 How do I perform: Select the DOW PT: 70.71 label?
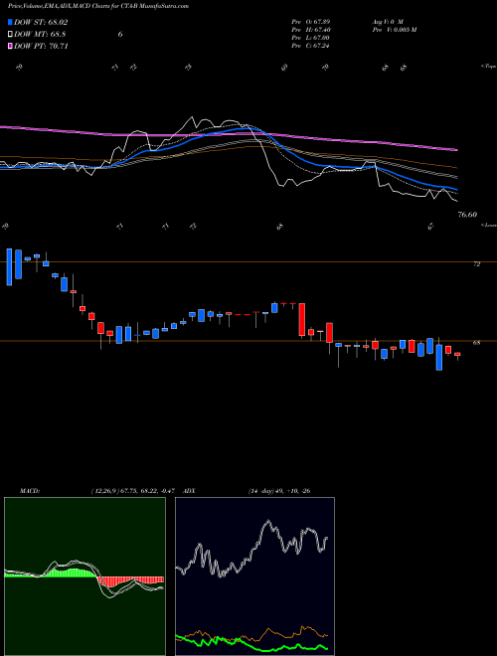coord(41,46)
